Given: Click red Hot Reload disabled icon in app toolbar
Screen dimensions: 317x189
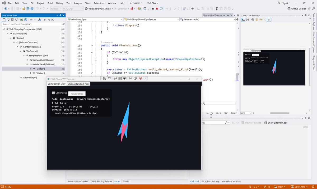Looking at the screenshot, I should tap(141, 78).
